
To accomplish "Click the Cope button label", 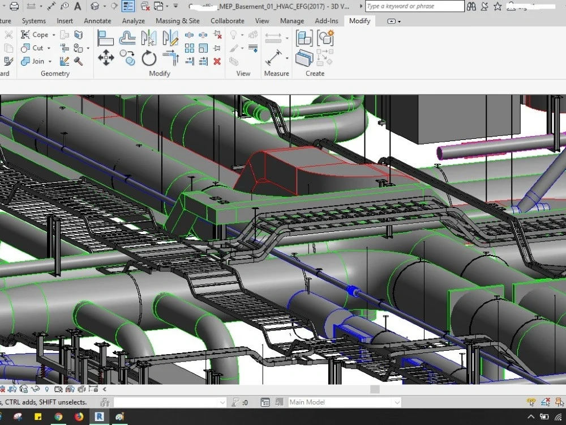I will click(40, 35).
